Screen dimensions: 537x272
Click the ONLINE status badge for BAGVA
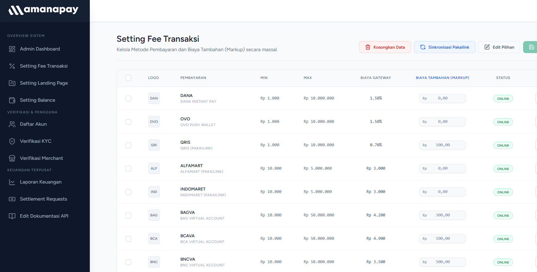pos(503,215)
